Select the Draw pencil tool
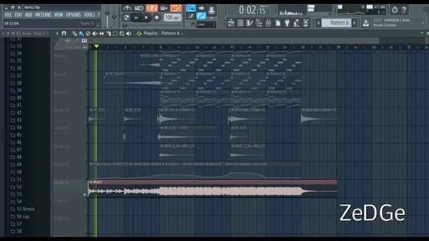Viewport: 429px width, 241px height. (74, 33)
